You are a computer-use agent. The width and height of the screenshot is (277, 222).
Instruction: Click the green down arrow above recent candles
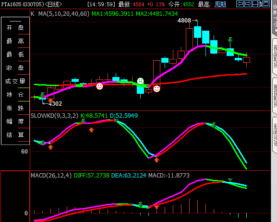[230, 40]
